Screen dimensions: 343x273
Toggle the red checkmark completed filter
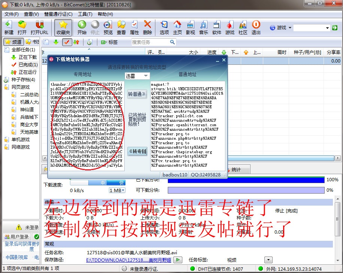(x=67, y=42)
